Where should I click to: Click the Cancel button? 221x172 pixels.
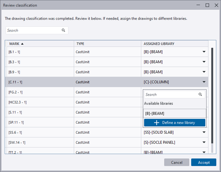pyautogui.click(x=176, y=162)
